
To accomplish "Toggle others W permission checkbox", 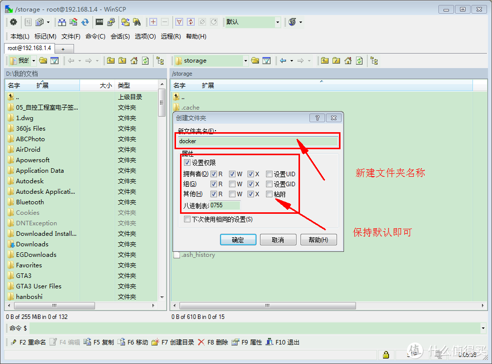I will [232, 194].
